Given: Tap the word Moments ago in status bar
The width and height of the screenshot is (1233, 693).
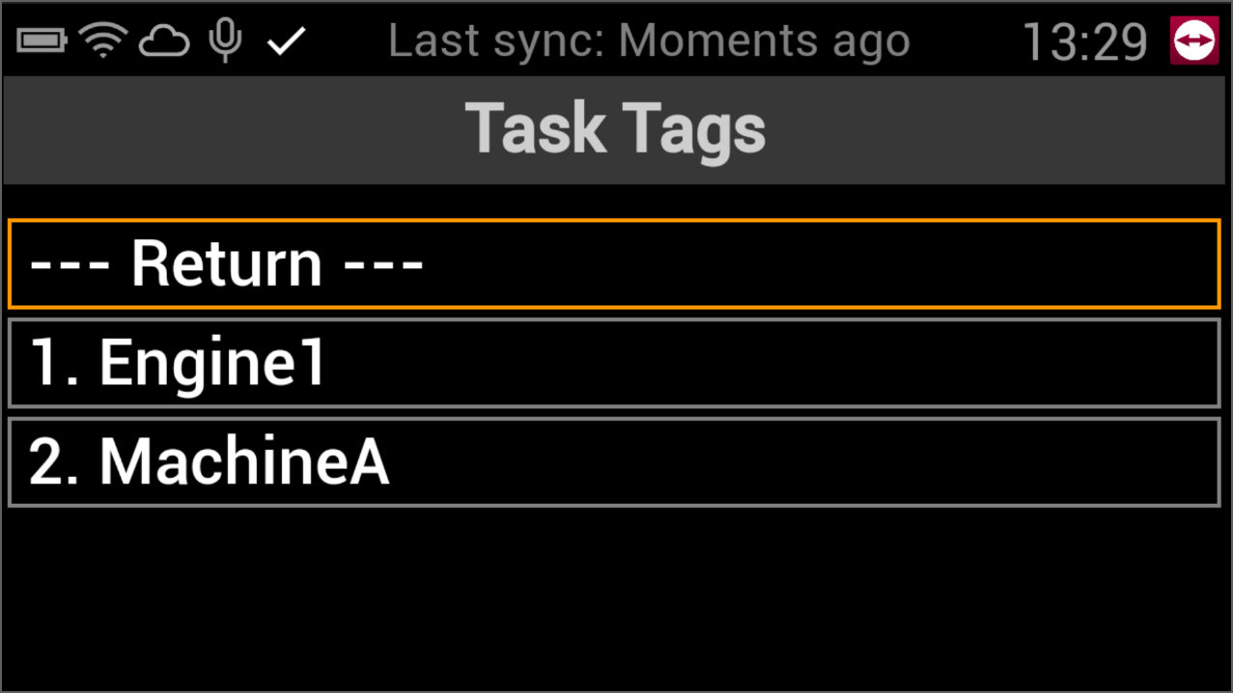Looking at the screenshot, I should click(x=764, y=42).
